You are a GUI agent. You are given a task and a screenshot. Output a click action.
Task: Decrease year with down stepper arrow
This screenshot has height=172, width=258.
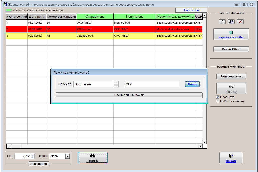[33, 157]
